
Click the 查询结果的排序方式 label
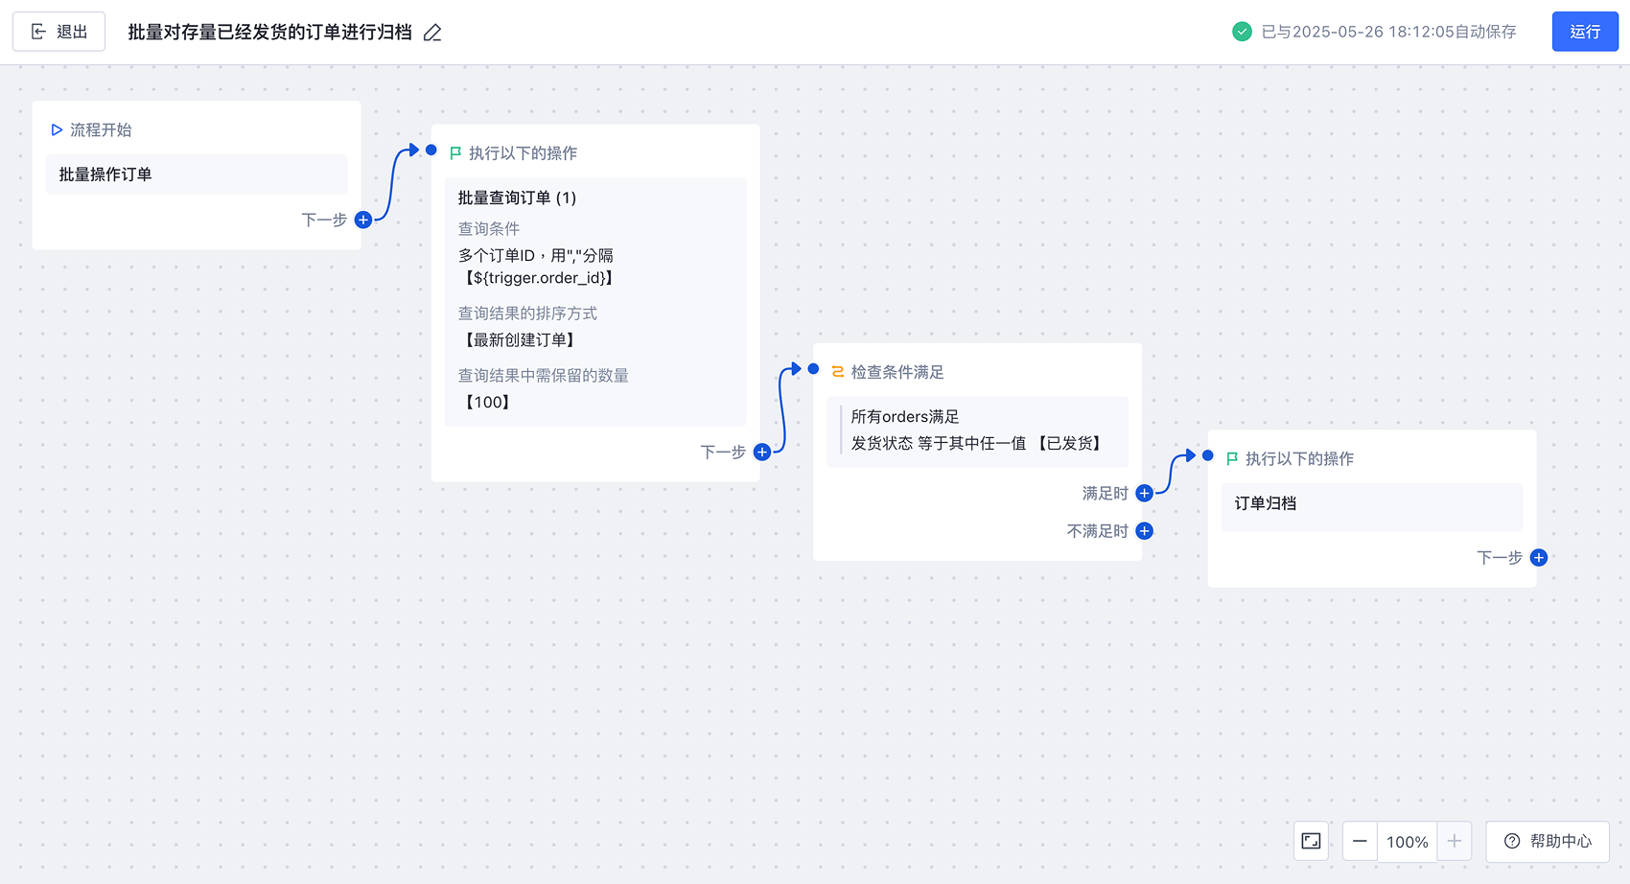pyautogui.click(x=527, y=314)
